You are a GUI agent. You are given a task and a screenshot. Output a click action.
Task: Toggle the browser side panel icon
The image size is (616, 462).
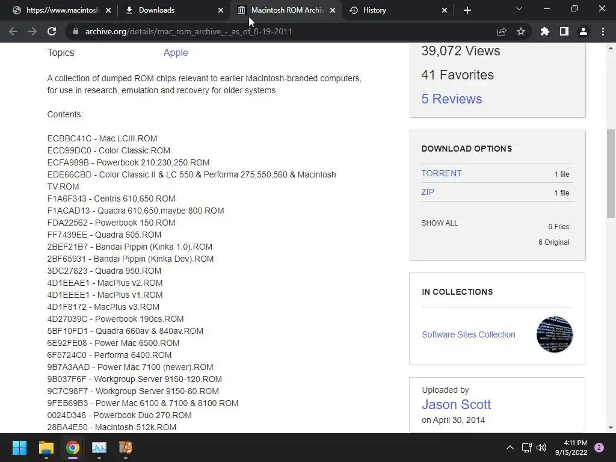[x=564, y=31]
